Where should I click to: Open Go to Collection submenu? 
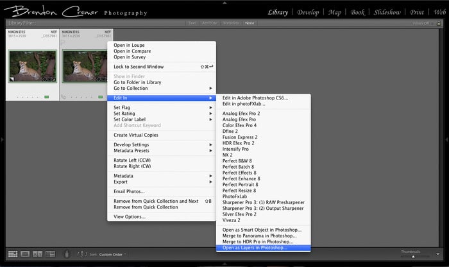tap(162, 88)
